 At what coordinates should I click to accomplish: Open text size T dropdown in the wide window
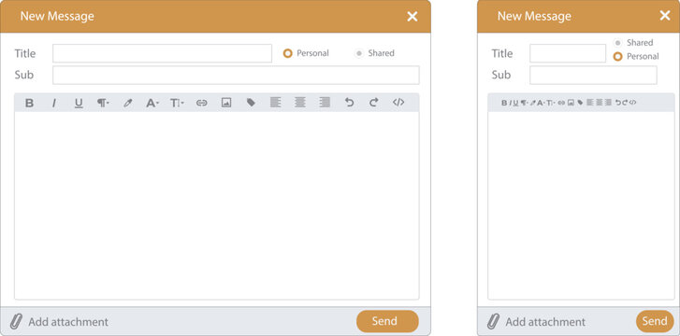coord(177,103)
